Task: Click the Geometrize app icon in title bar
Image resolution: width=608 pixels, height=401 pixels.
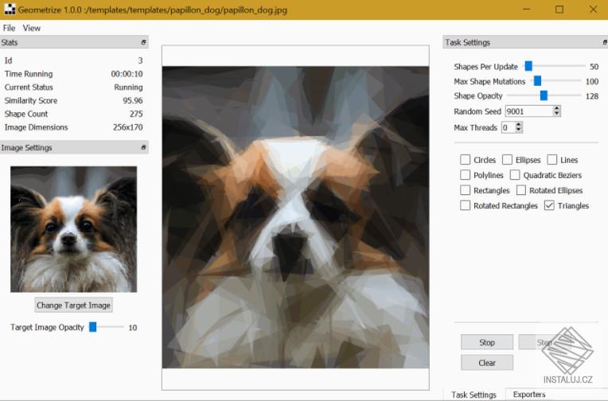Action: point(10,10)
